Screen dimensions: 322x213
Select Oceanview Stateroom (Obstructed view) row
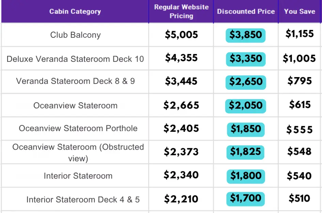pyautogui.click(x=78, y=152)
